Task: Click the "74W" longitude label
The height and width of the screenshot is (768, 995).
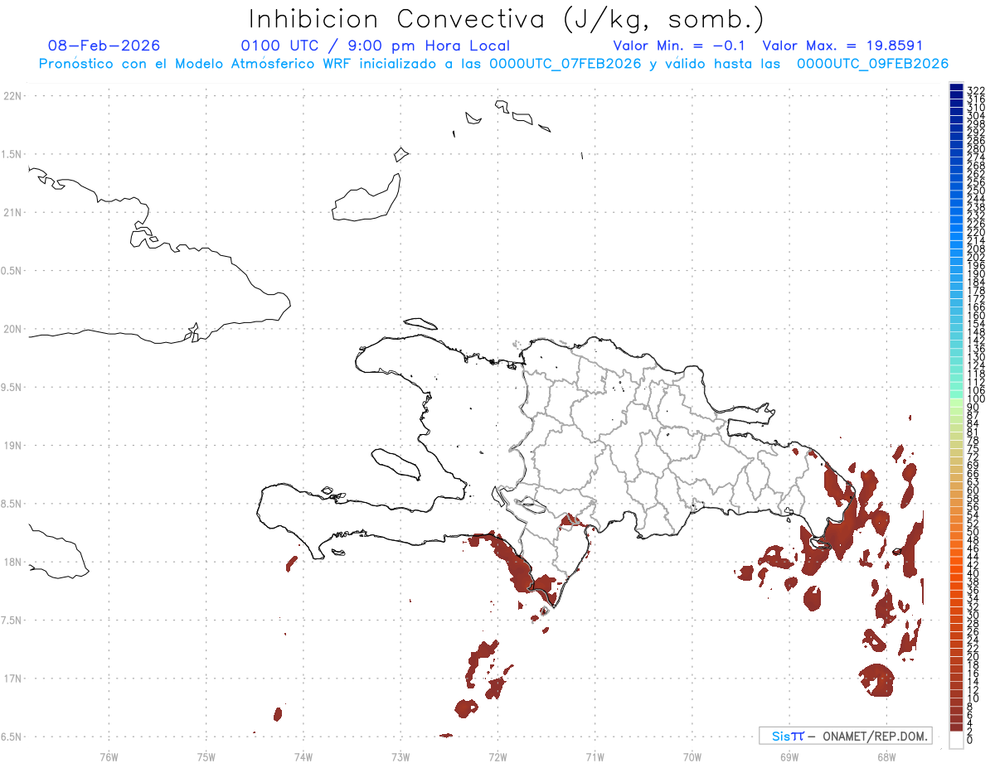Action: tap(303, 756)
